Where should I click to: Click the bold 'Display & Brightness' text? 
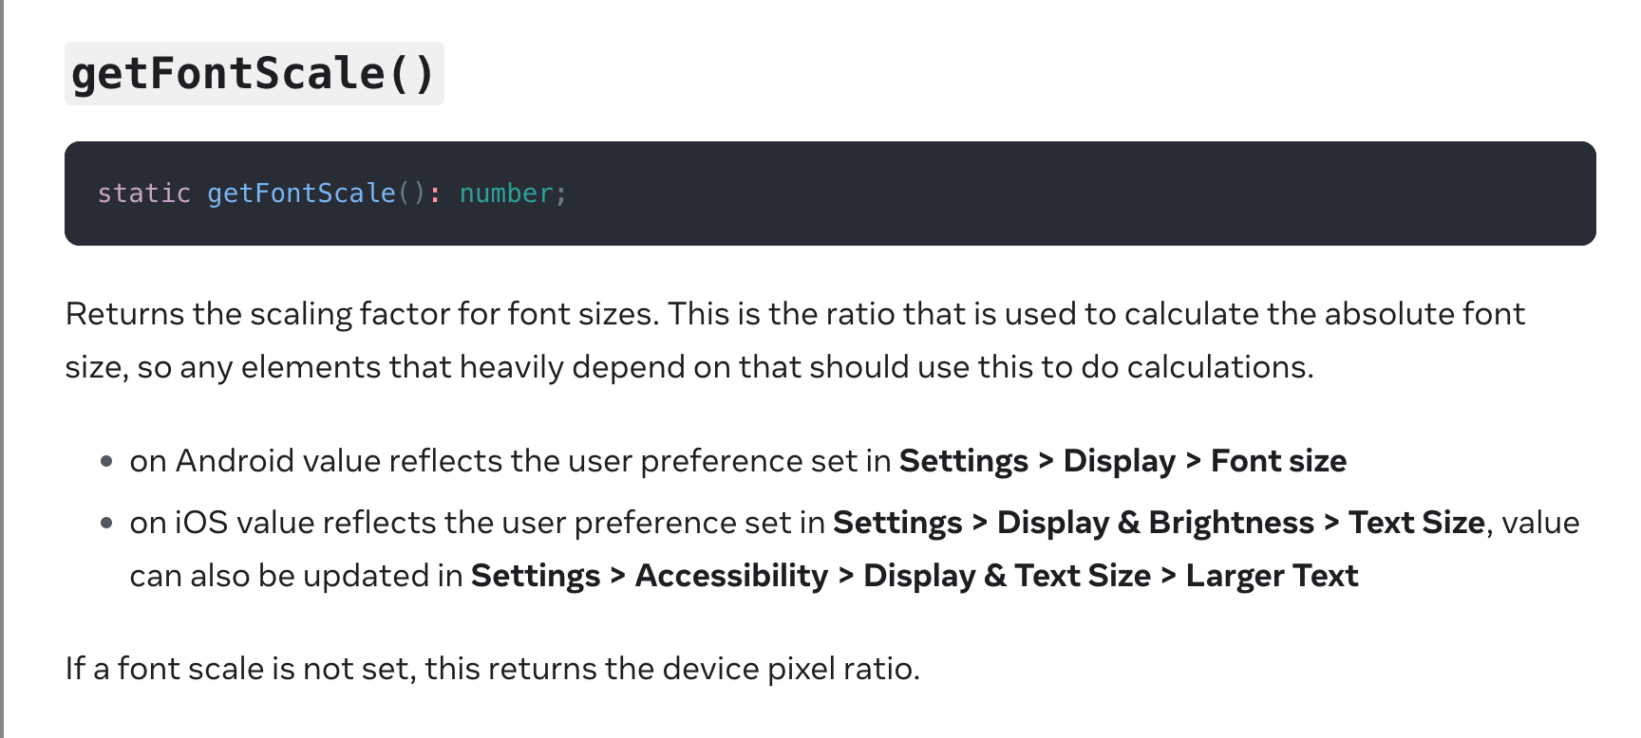point(1155,523)
